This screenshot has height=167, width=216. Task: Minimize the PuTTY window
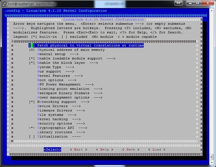pos(190,3)
